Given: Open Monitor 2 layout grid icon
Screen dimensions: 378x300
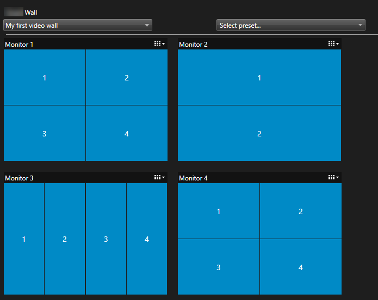Looking at the screenshot, I should 333,43.
